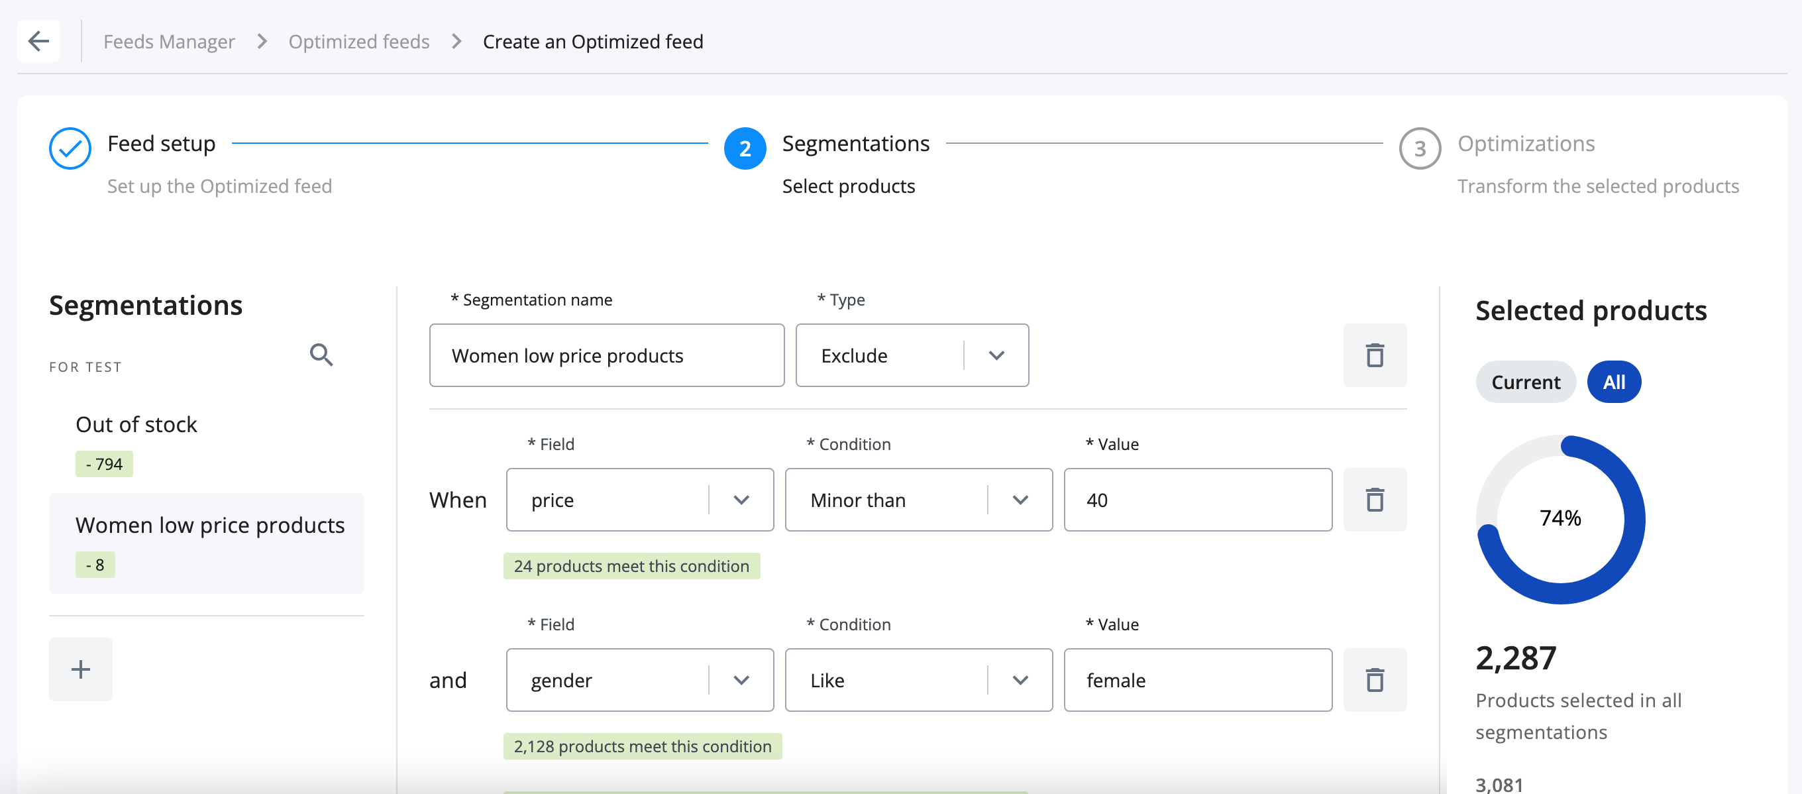Select the Feed setup step label
The height and width of the screenshot is (794, 1802).
pyautogui.click(x=161, y=143)
